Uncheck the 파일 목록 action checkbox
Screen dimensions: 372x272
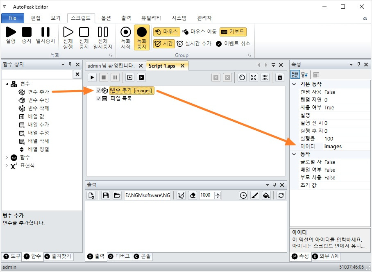click(98, 98)
